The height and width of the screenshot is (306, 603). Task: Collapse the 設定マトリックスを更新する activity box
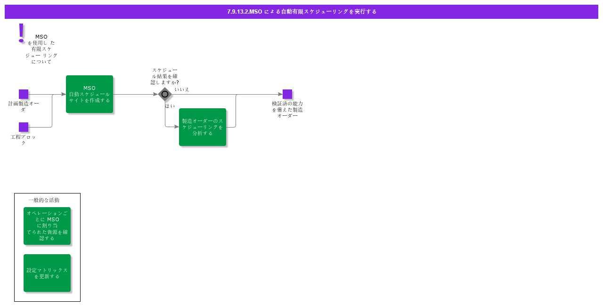click(47, 273)
